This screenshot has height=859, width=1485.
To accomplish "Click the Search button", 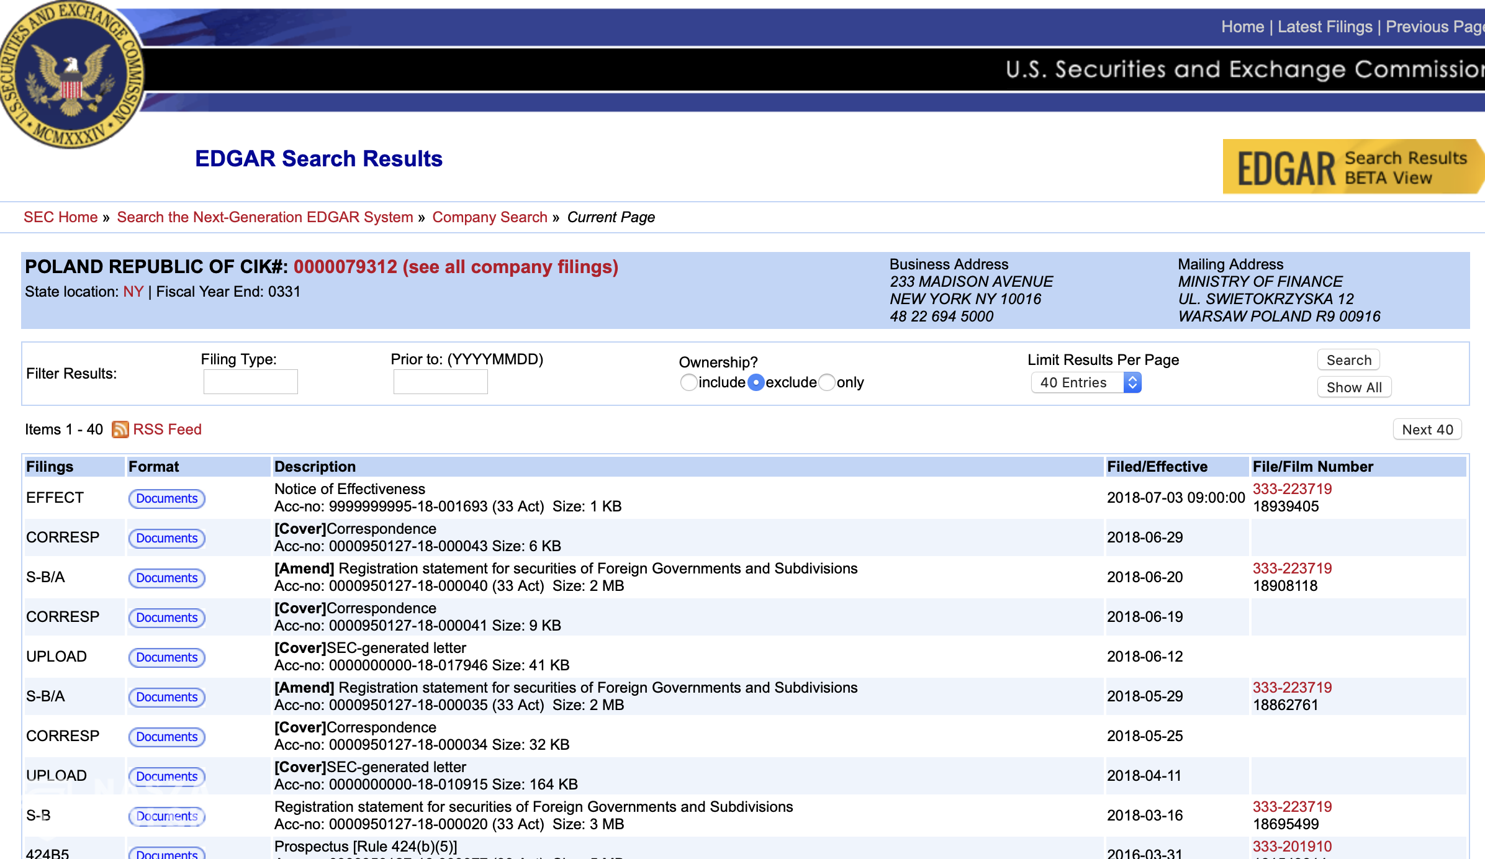I will coord(1348,360).
